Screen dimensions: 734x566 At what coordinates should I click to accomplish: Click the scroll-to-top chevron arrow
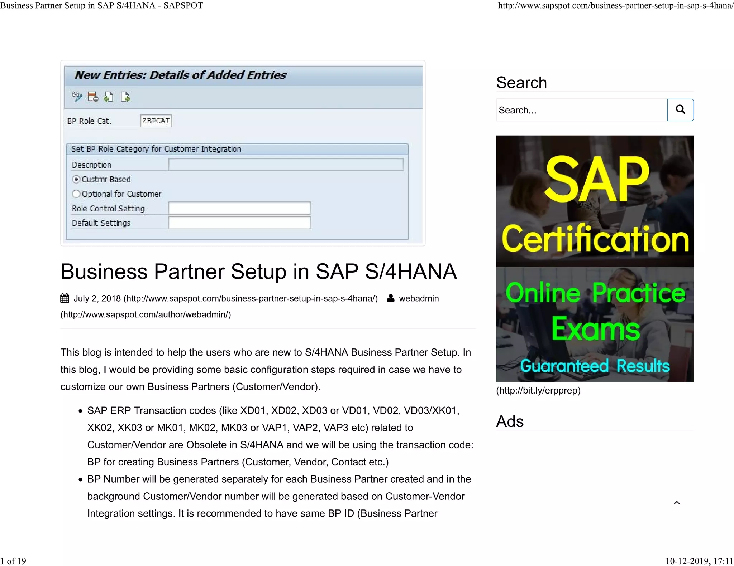coord(677,503)
